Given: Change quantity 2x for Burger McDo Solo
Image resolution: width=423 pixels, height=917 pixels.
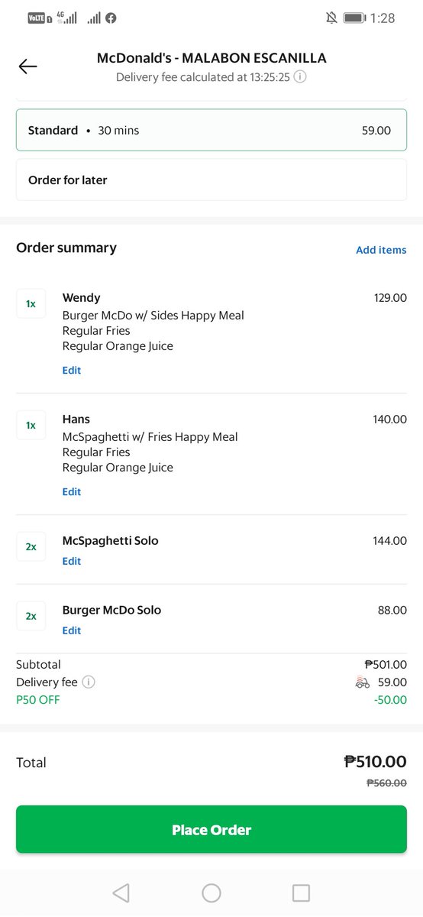Looking at the screenshot, I should tap(31, 616).
